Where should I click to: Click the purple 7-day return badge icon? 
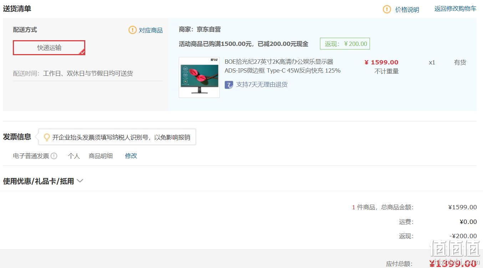click(x=229, y=85)
